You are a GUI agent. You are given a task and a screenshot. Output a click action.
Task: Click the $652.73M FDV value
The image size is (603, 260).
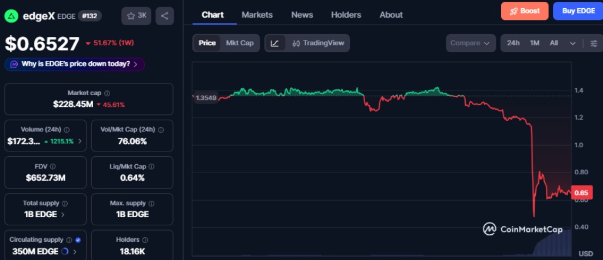coord(45,178)
